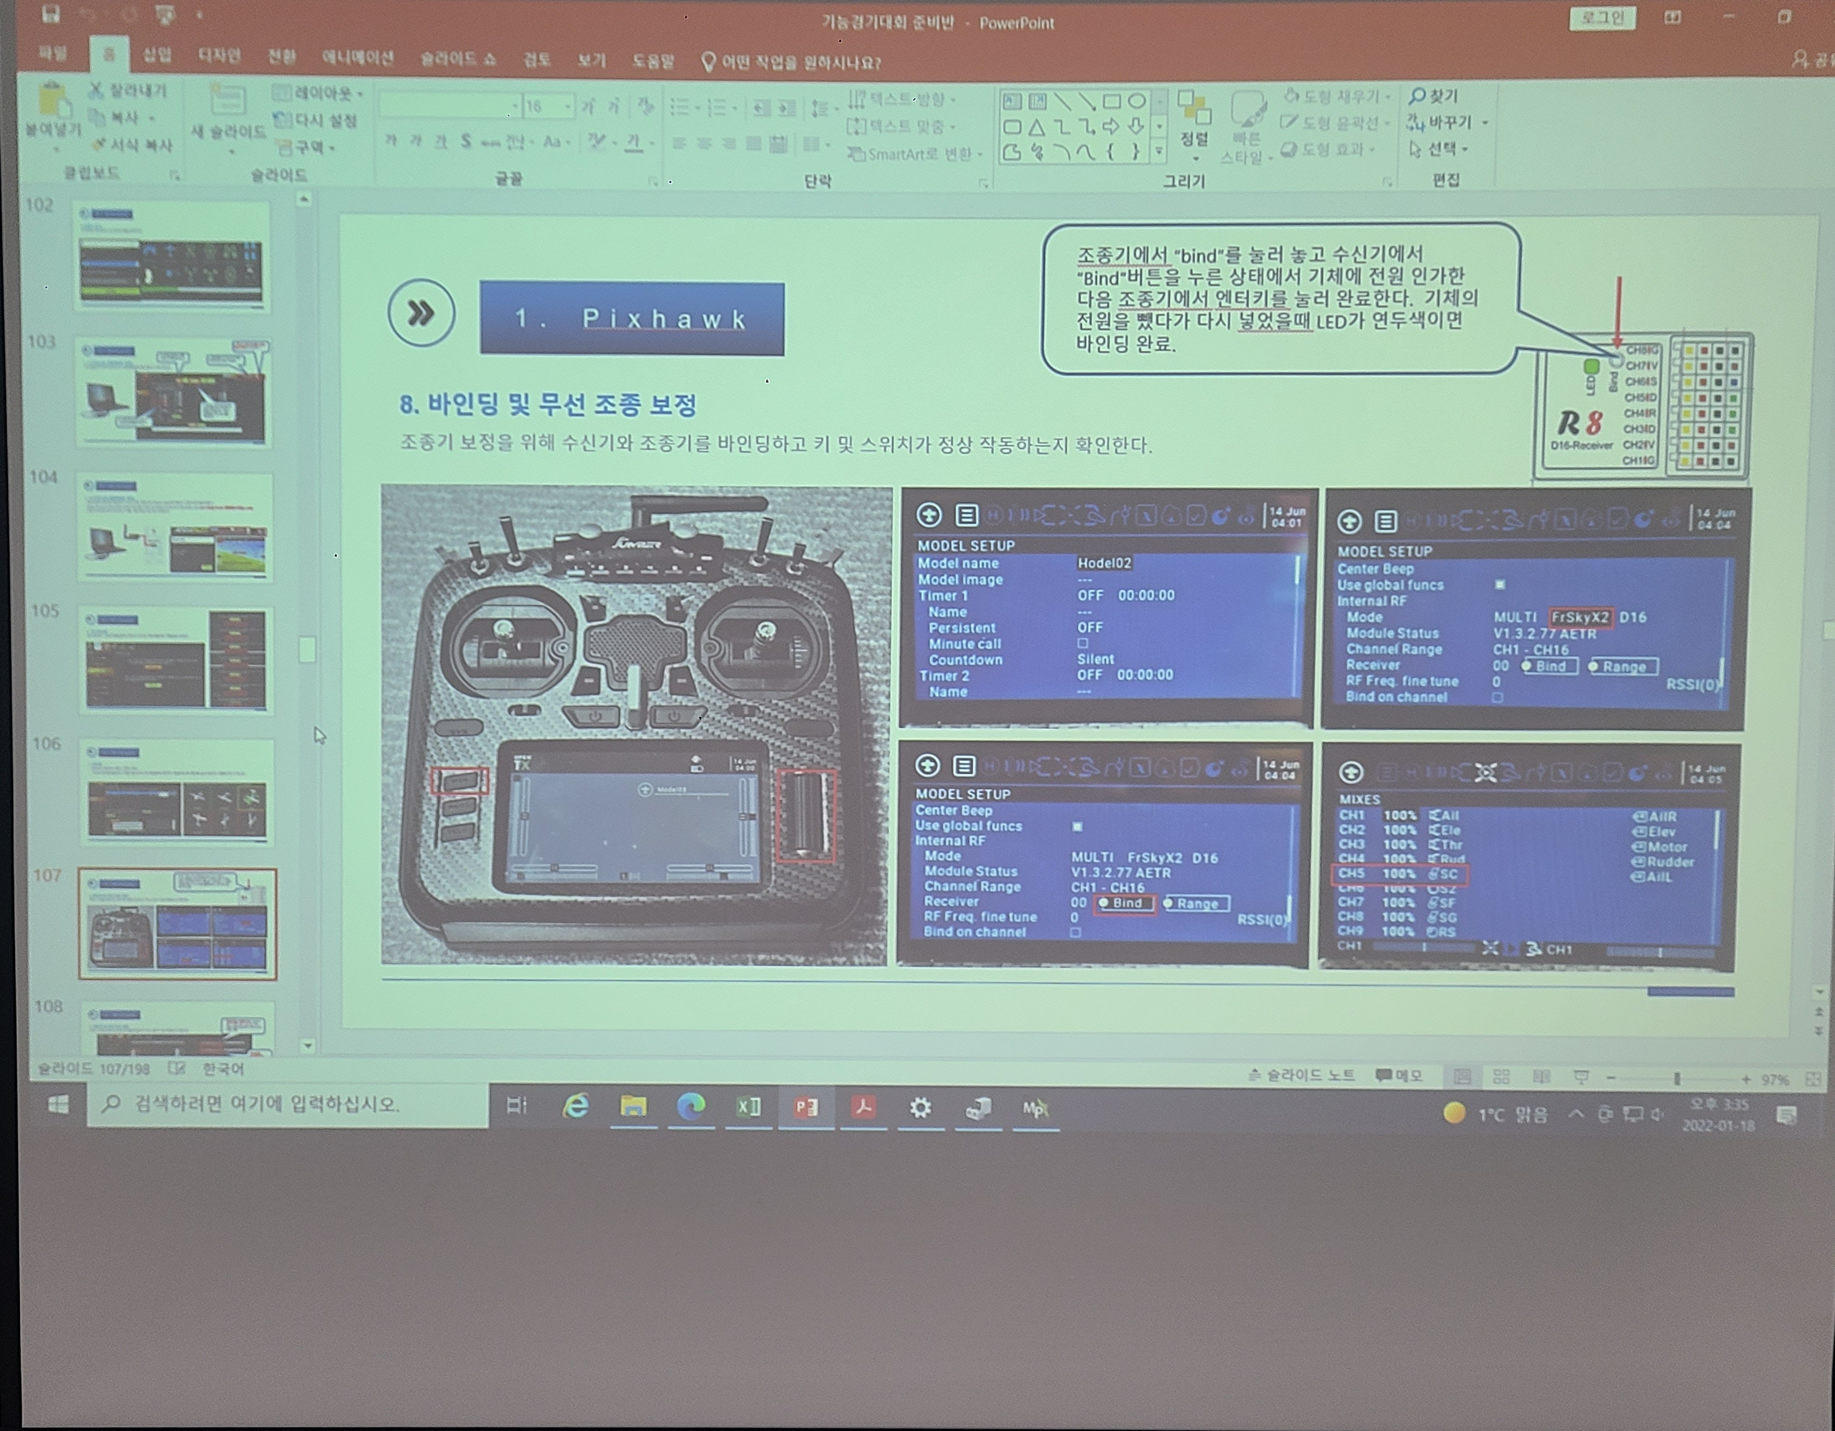Viewport: 1835px width, 1431px height.
Task: Select the triangle shape in the shapes gallery
Action: [1037, 128]
